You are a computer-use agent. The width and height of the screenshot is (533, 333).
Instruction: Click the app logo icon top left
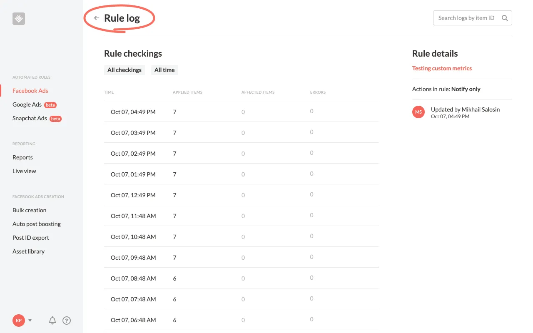click(x=18, y=18)
